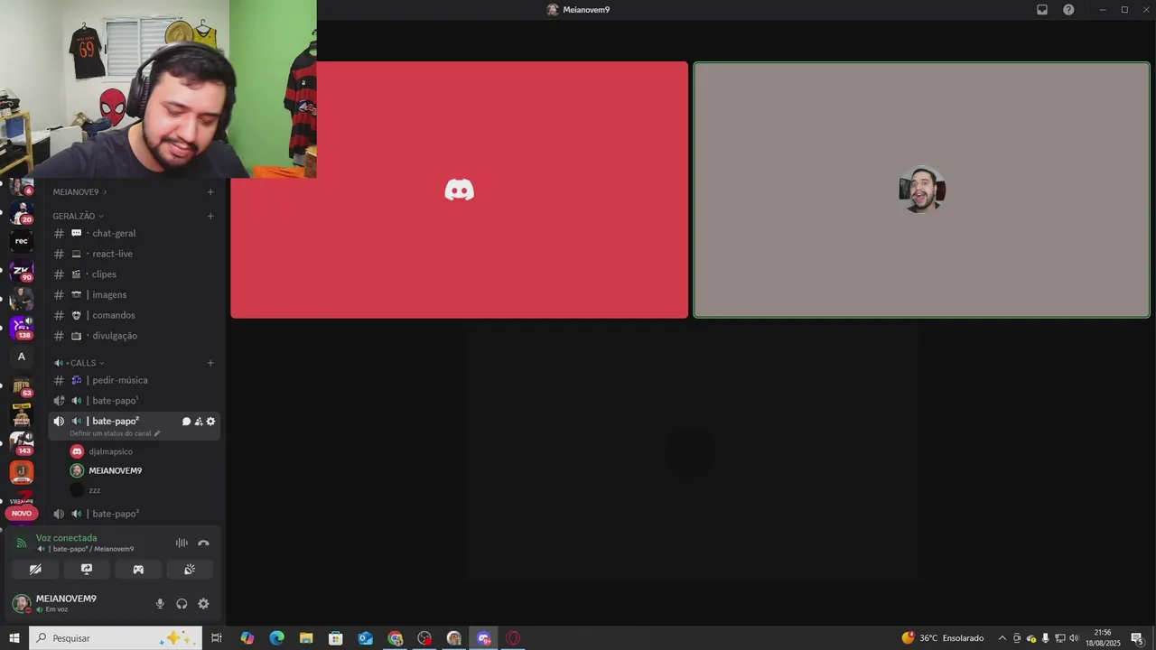Image resolution: width=1156 pixels, height=650 pixels.
Task: Create channel in MEIANOVE9 category with plus
Action: tap(210, 192)
